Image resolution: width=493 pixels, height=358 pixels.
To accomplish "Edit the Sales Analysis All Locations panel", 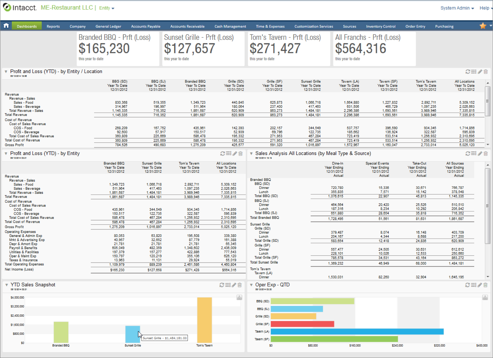I will click(x=480, y=153).
